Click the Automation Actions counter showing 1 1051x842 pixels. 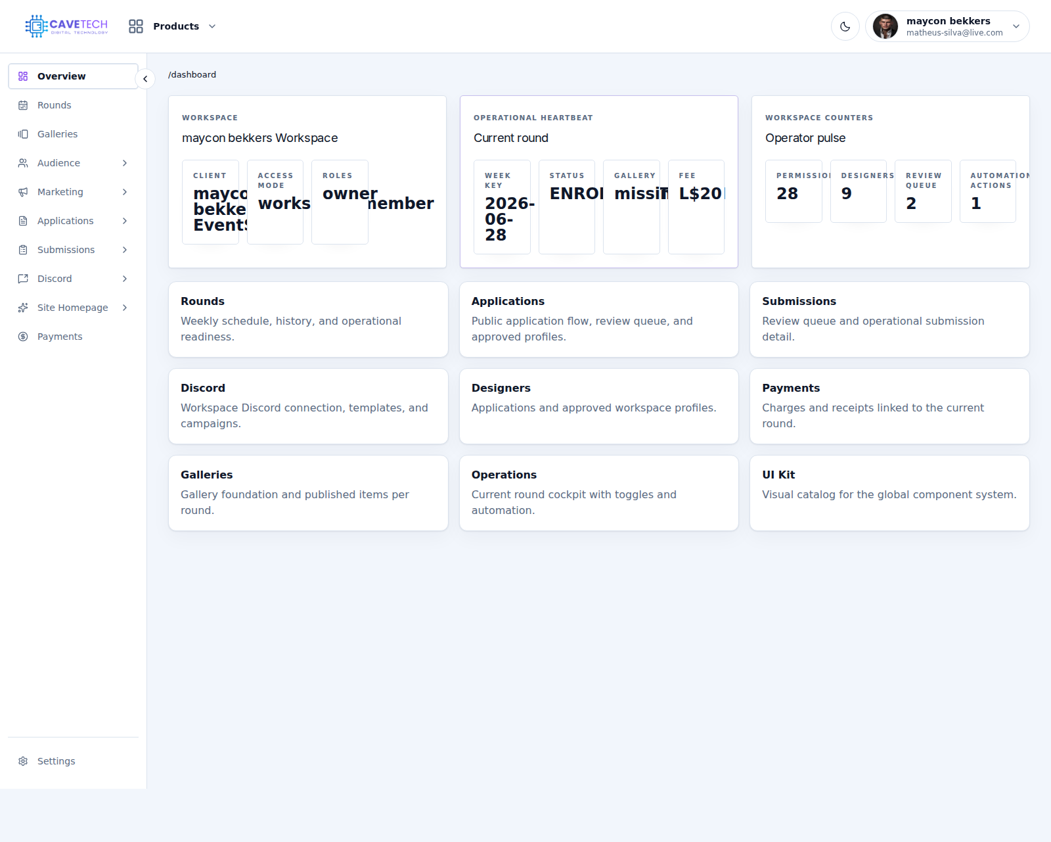tap(988, 191)
